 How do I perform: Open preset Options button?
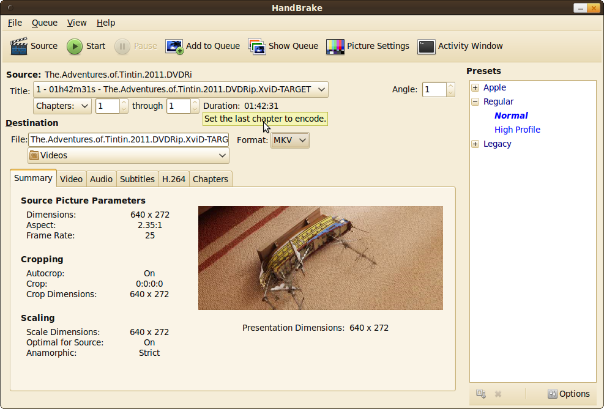(569, 394)
